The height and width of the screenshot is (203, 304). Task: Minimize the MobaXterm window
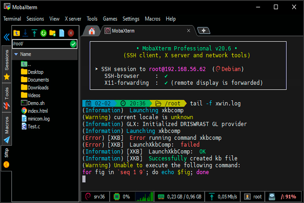click(x=258, y=7)
